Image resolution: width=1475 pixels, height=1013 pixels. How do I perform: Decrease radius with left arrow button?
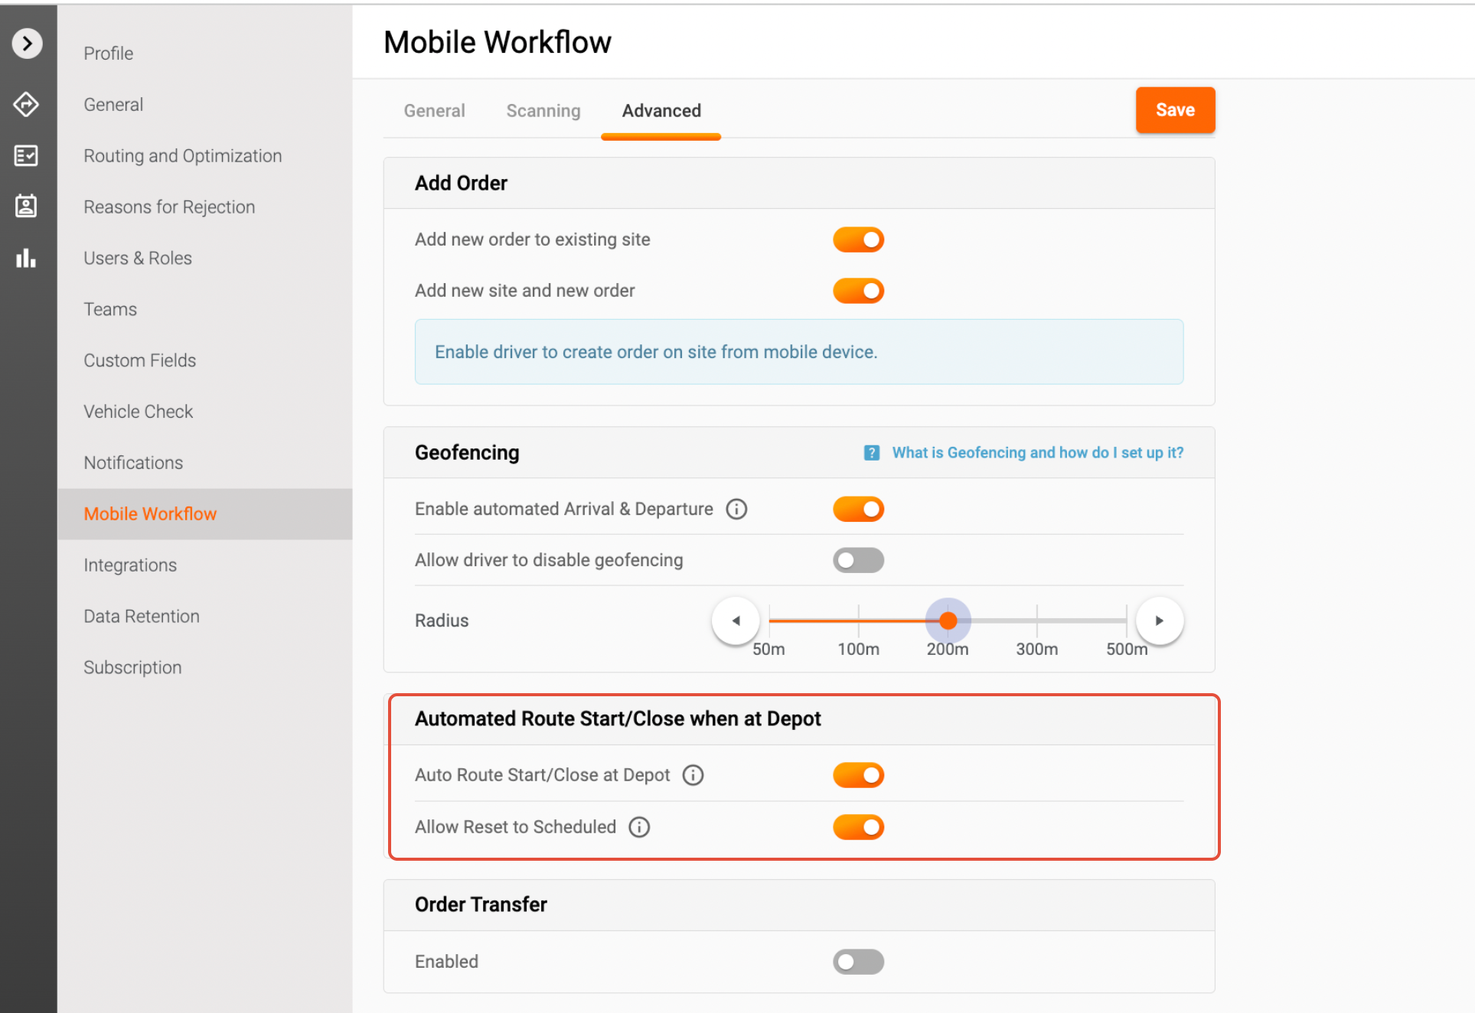pos(736,621)
